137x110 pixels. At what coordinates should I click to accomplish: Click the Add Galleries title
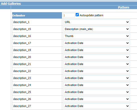[x=11, y=4]
